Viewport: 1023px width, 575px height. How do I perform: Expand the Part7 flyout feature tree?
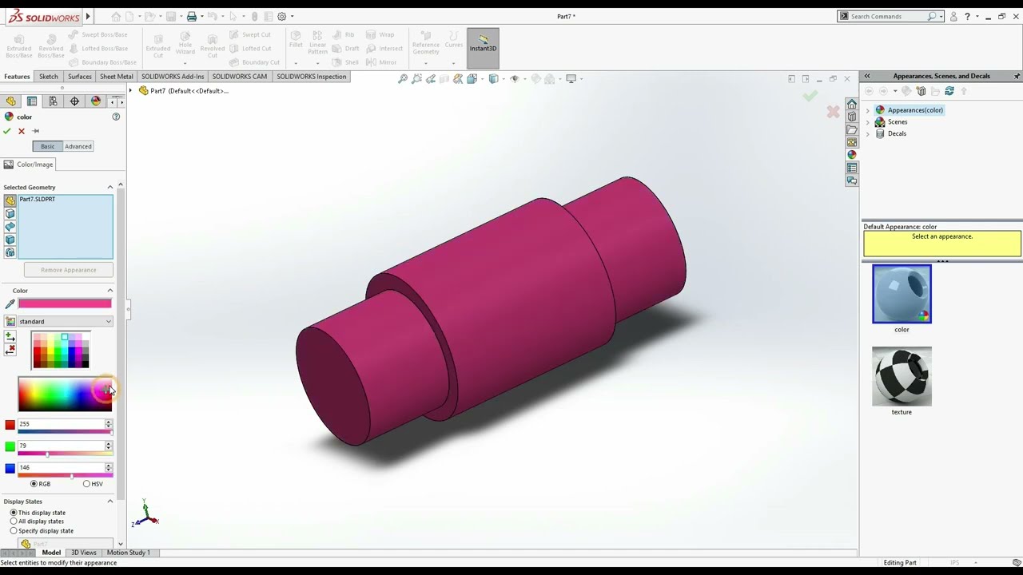(x=131, y=90)
